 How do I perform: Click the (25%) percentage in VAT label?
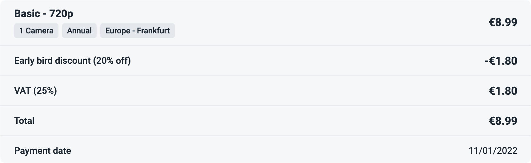click(45, 91)
